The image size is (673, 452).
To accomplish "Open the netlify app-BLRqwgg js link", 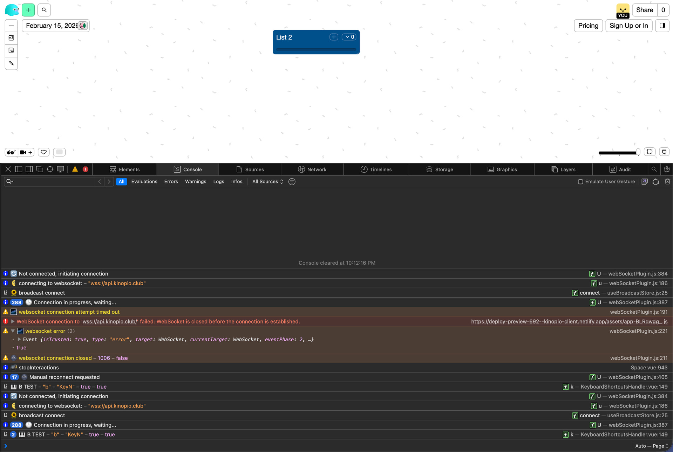I will (x=569, y=321).
